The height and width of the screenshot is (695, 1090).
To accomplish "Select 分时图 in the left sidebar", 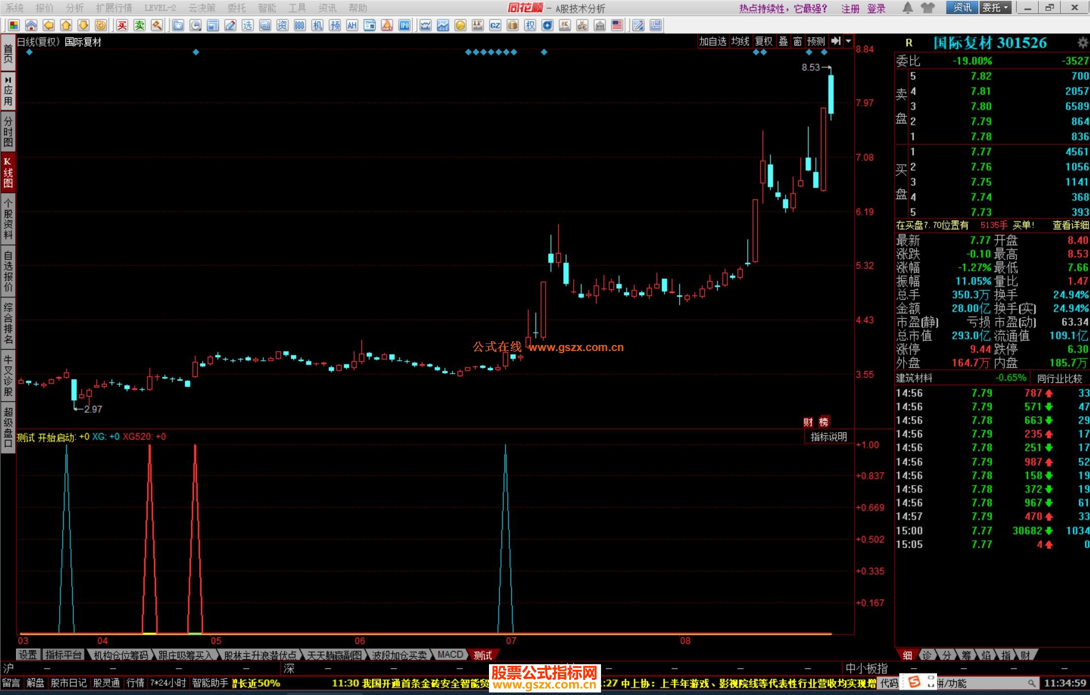I will [x=8, y=131].
